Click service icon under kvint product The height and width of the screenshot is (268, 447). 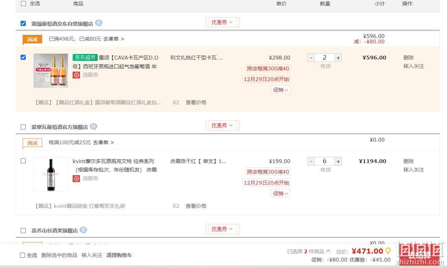click(x=76, y=178)
